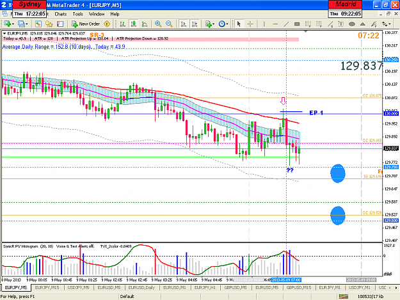Open the Tools menu
Viewport: 400px width, 300px height.
click(x=77, y=14)
